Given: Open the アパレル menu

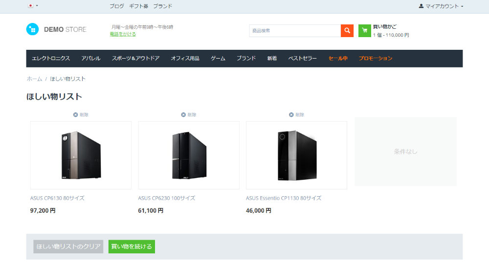Looking at the screenshot, I should tap(91, 58).
